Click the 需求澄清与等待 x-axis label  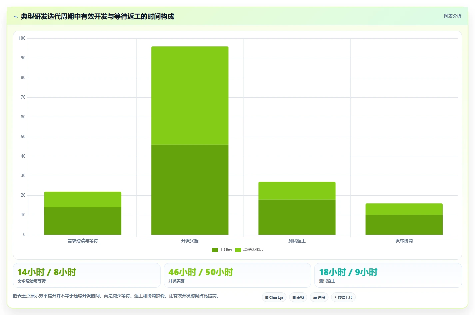(x=83, y=241)
